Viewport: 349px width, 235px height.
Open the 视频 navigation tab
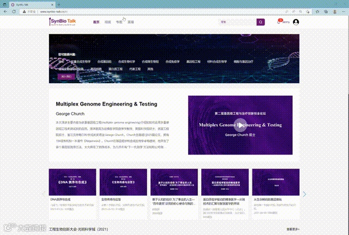tap(108, 22)
